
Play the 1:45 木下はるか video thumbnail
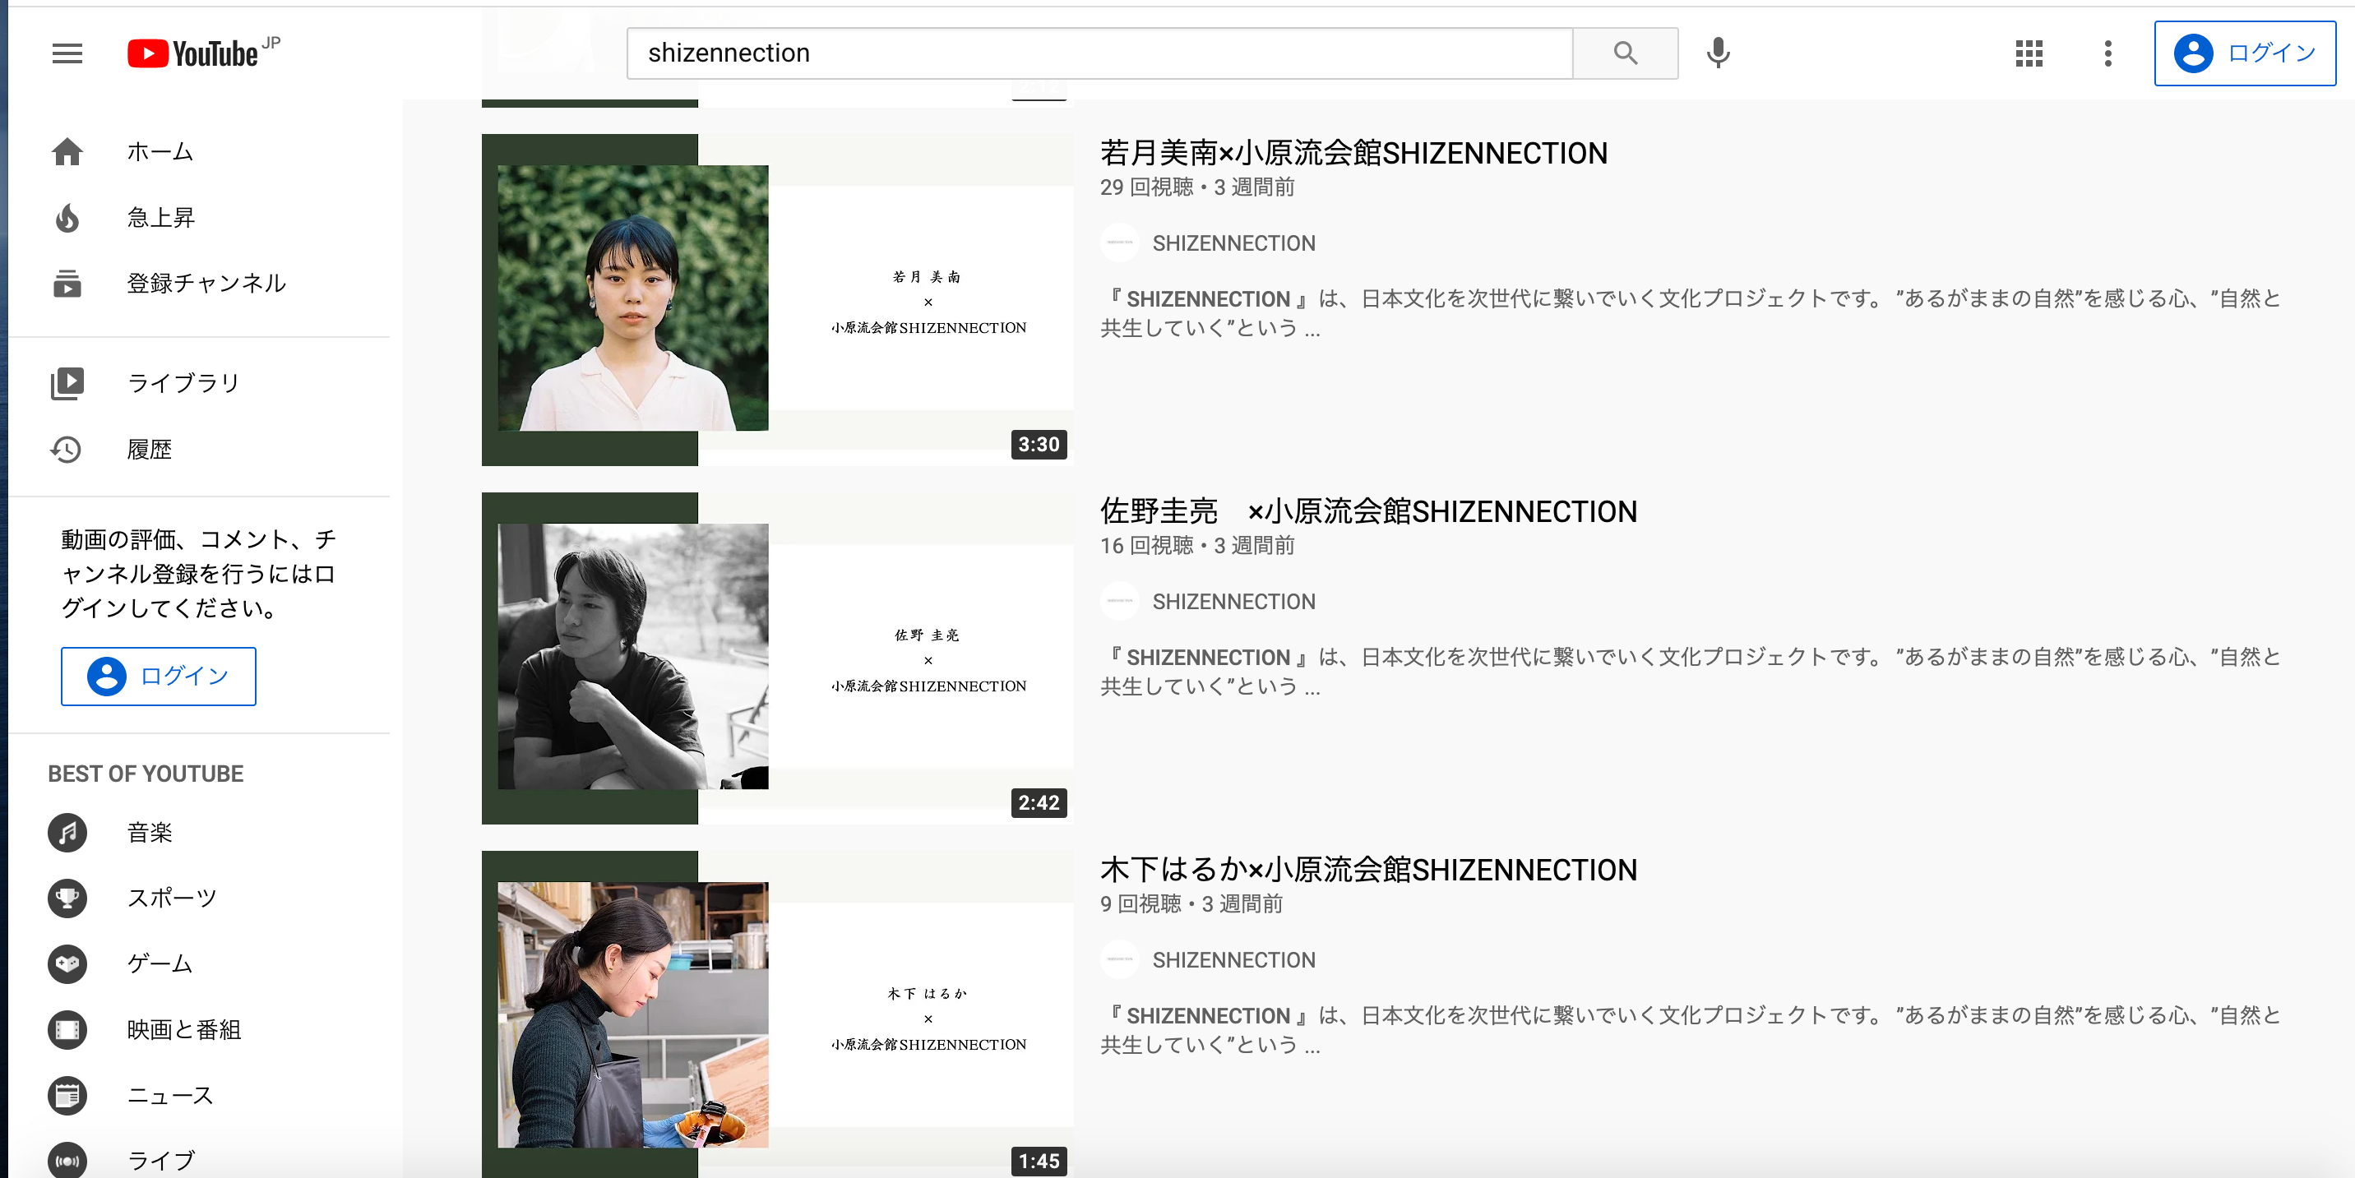[x=777, y=1014]
